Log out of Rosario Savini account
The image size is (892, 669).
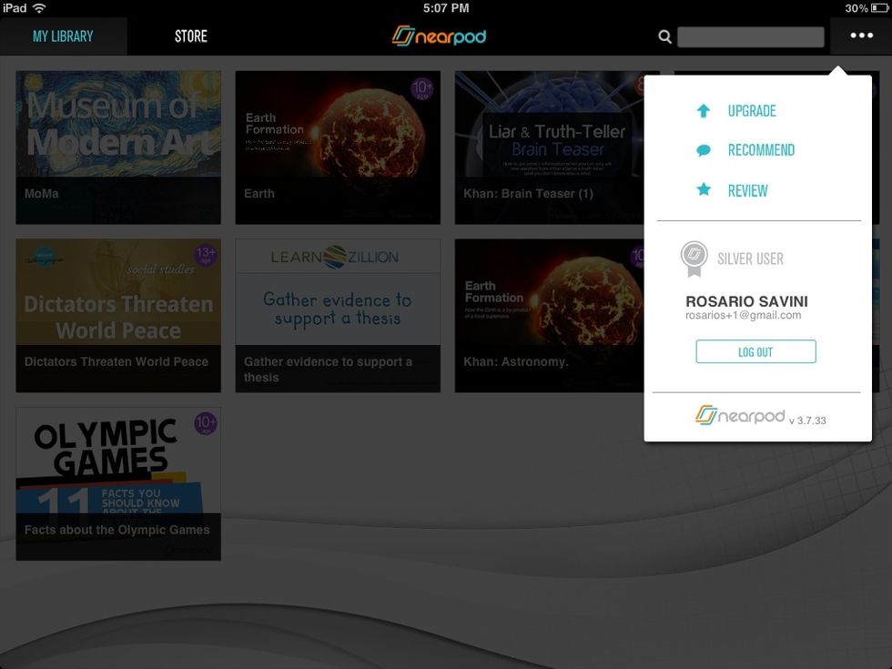click(755, 350)
